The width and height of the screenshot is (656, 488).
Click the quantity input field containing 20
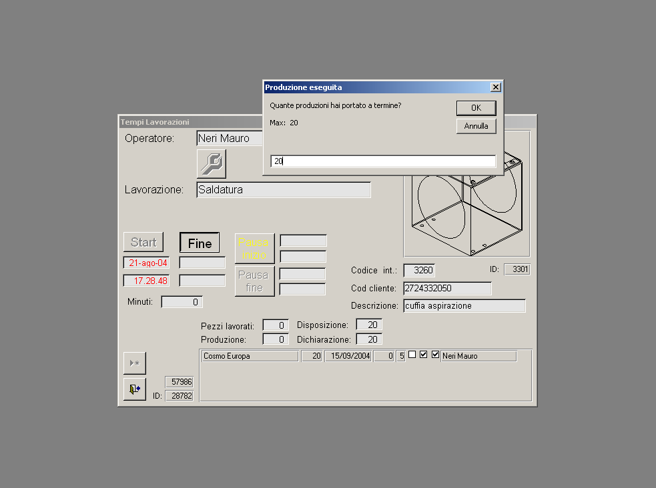(x=383, y=161)
